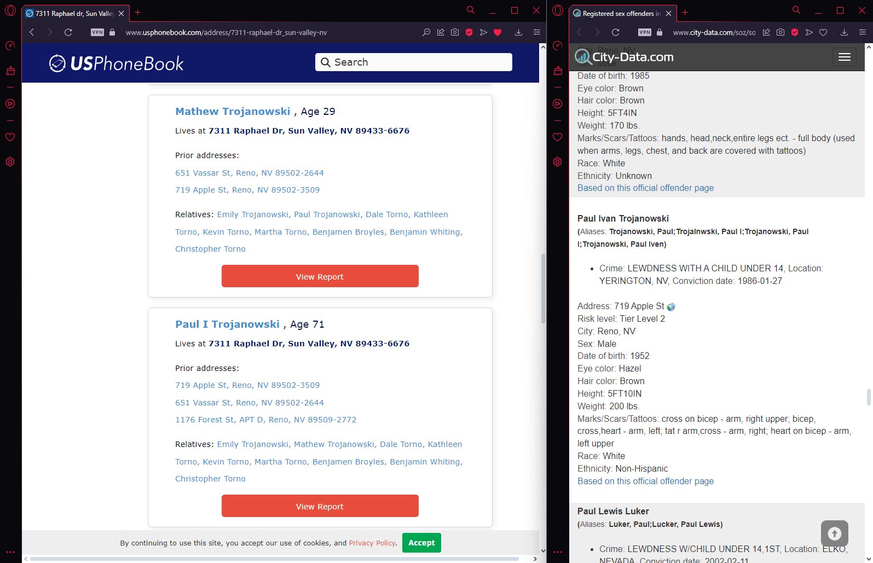
Task: Open player icon in left window sidebar
Action: tap(10, 103)
